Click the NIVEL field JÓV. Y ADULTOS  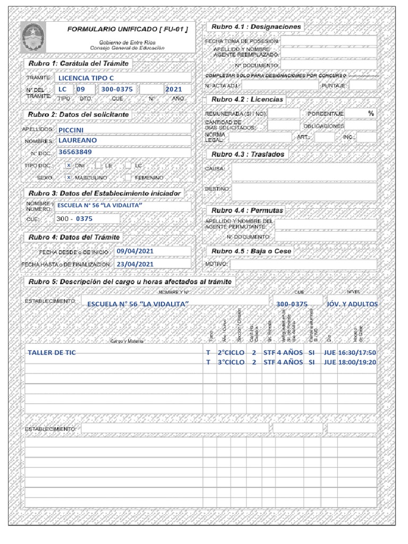(352, 301)
